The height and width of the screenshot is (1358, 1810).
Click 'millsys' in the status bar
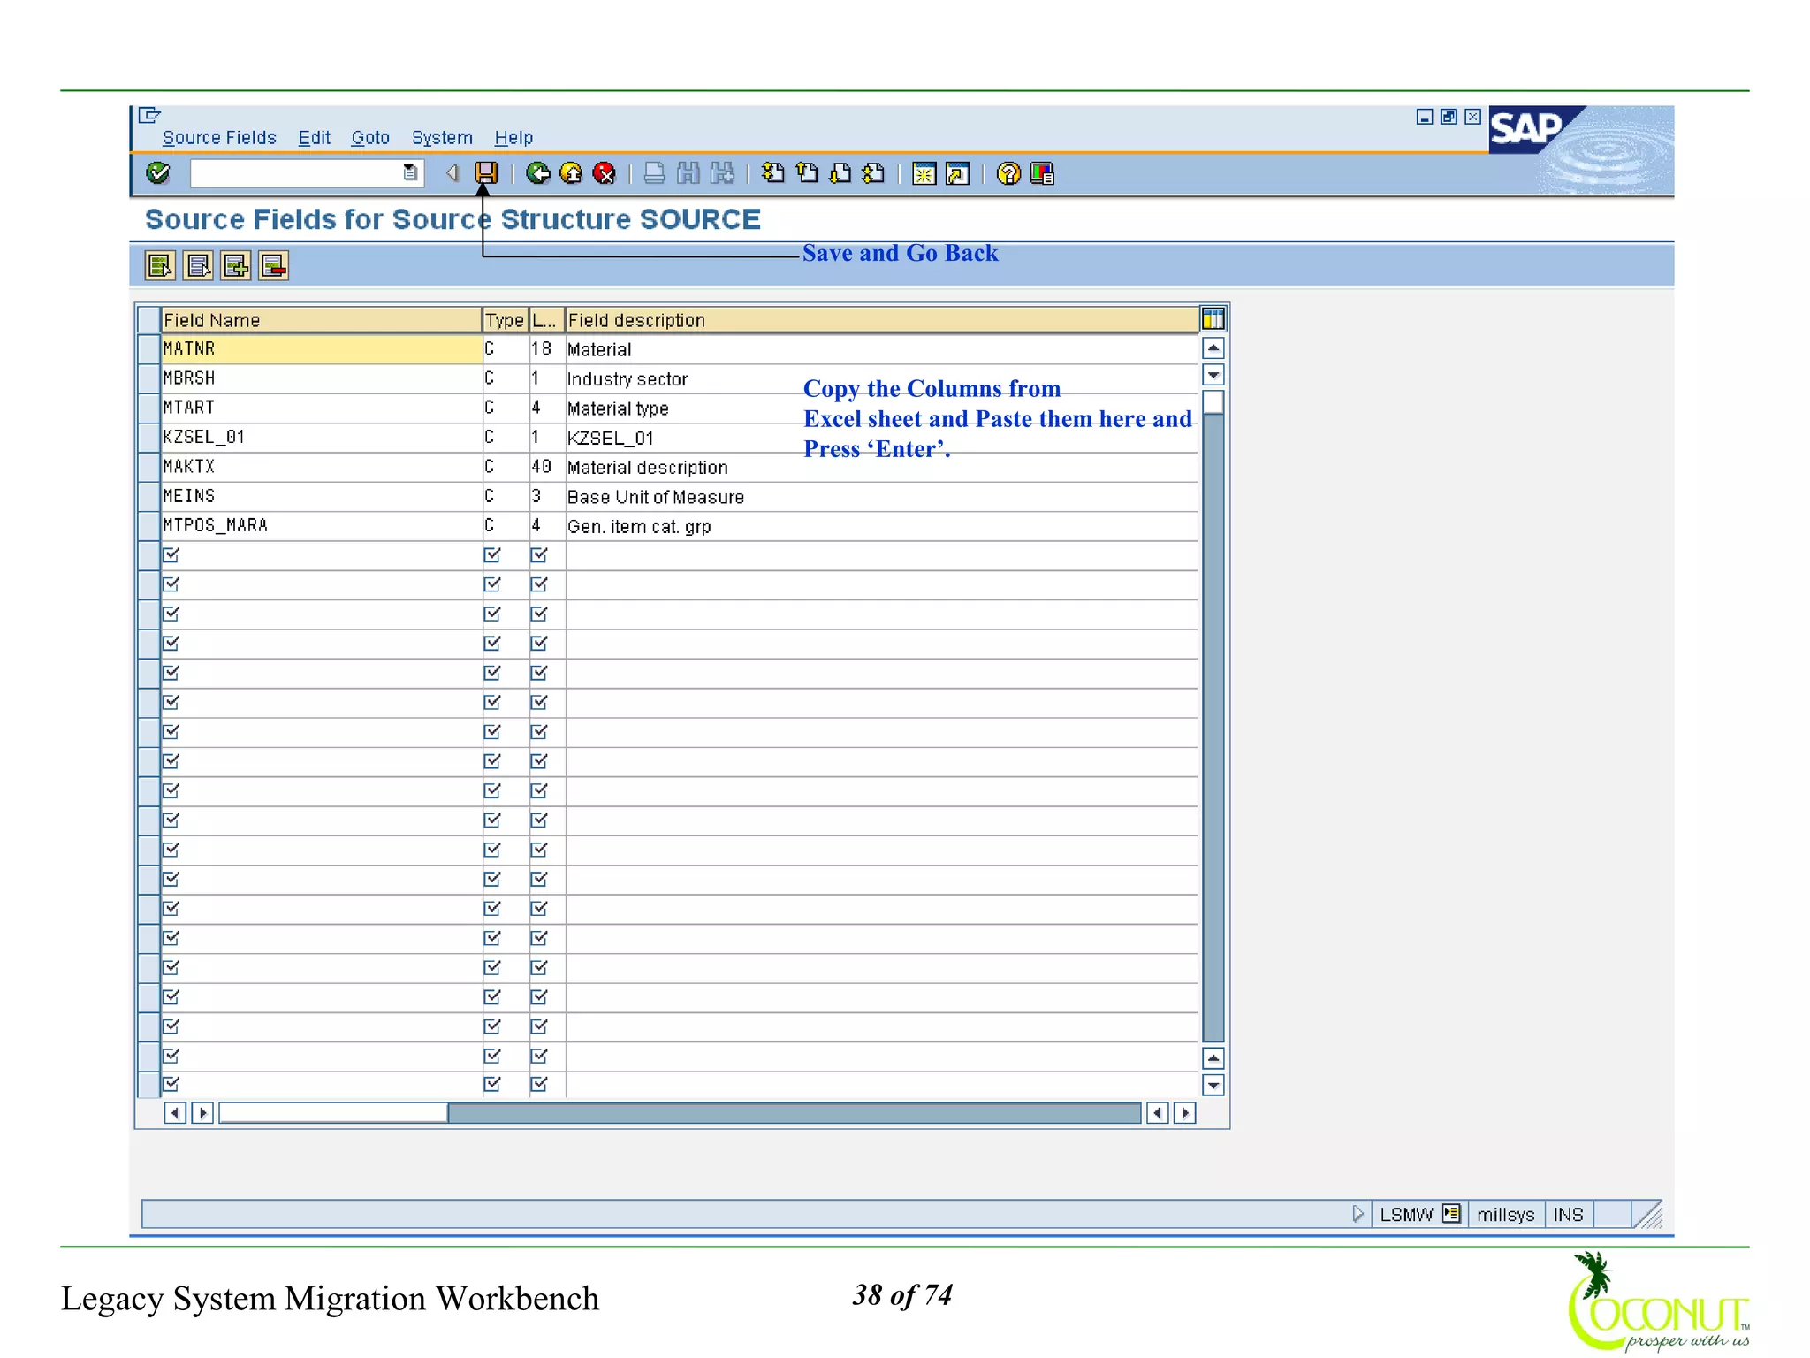pos(1505,1214)
